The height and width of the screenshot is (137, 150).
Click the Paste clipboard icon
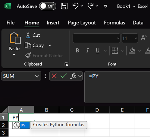(15, 38)
